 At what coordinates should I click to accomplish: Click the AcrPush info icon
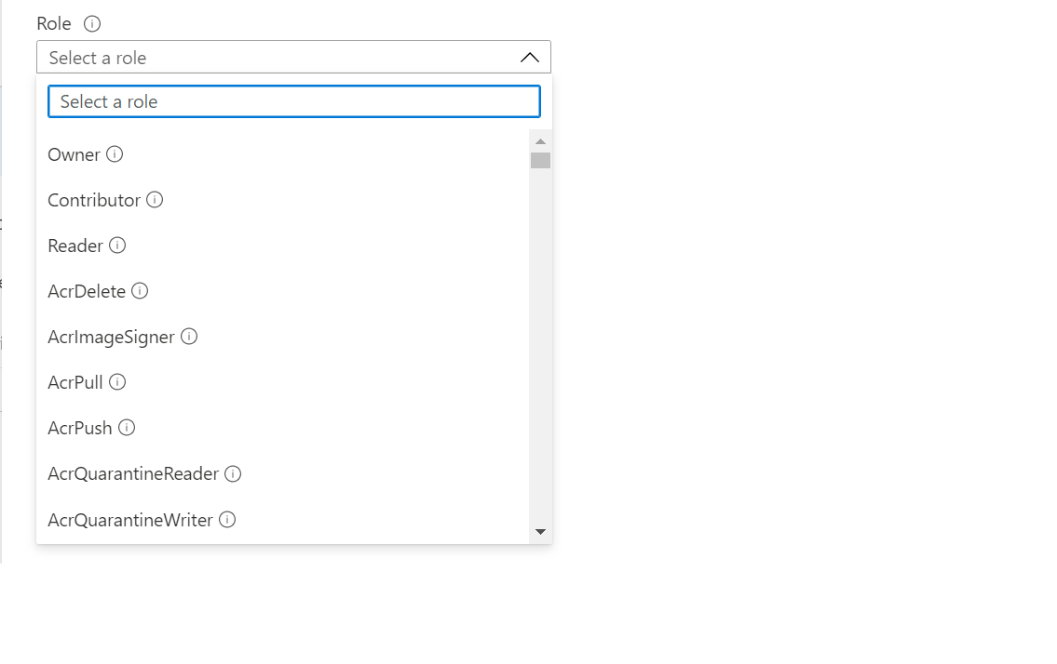tap(125, 428)
